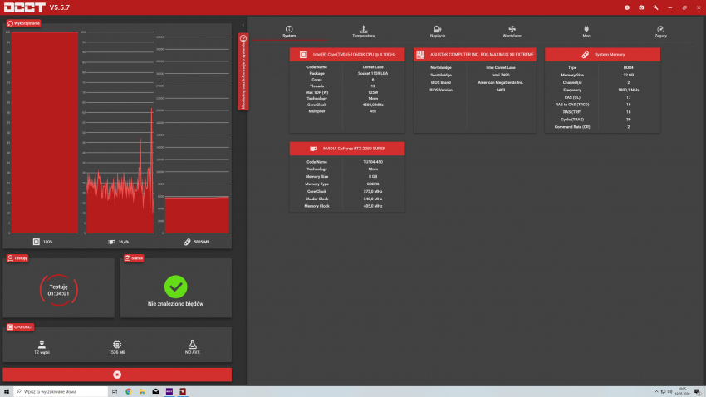This screenshot has height=397, width=706.
Task: Open File Explorer from the taskbar
Action: tap(142, 391)
